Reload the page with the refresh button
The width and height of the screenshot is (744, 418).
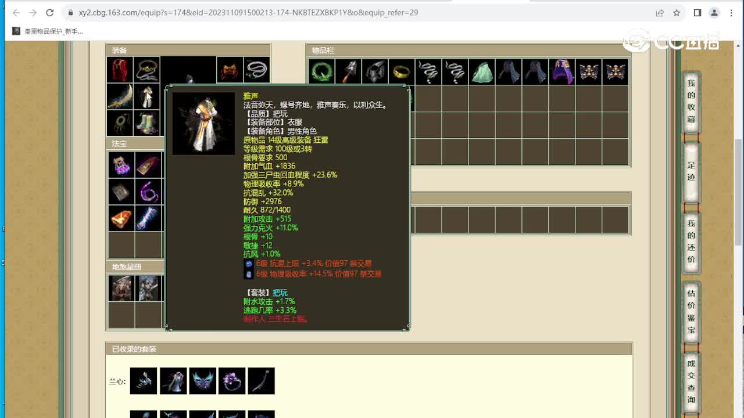(50, 13)
